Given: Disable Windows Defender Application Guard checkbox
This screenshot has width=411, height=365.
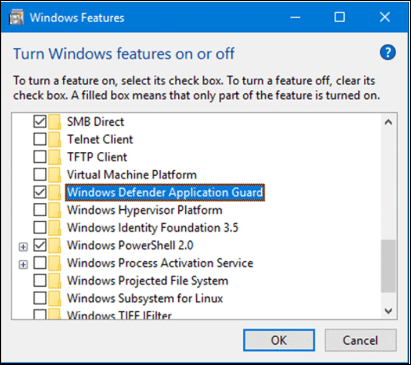Looking at the screenshot, I should click(x=40, y=192).
